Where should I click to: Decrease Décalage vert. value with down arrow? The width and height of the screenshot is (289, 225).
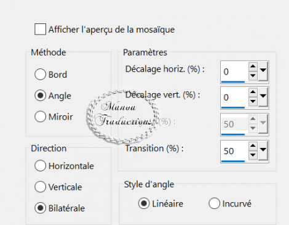(x=253, y=102)
